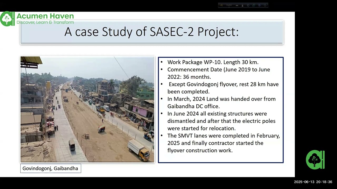This screenshot has width=337, height=189.
Task: Click the text 'In March, 2024 Land was handed over from'
Action: coord(221,99)
